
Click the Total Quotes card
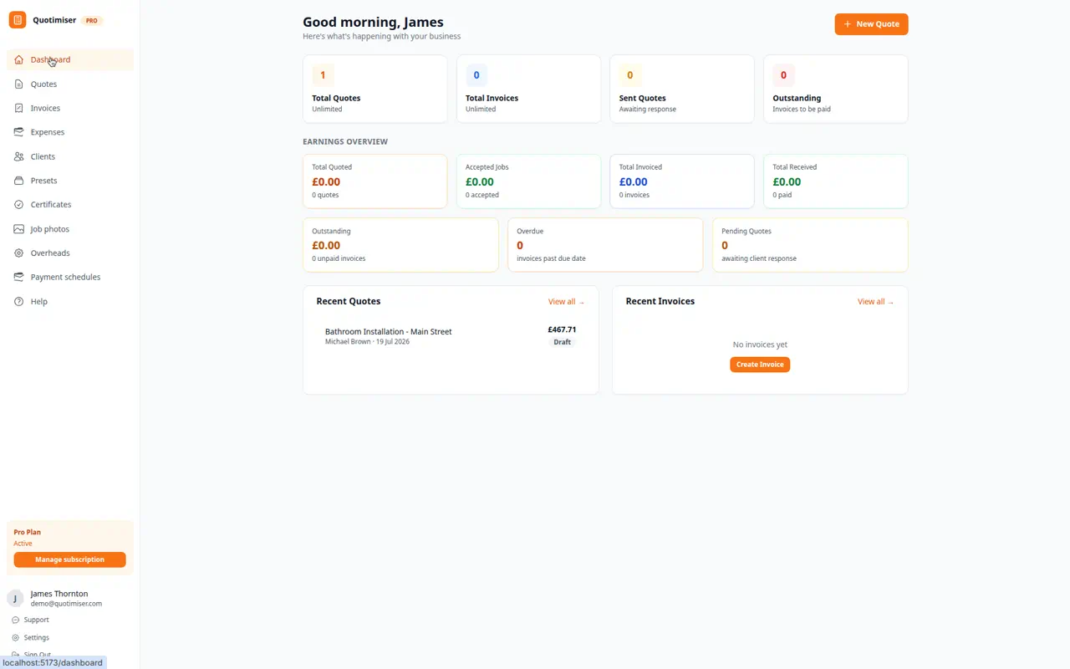374,89
